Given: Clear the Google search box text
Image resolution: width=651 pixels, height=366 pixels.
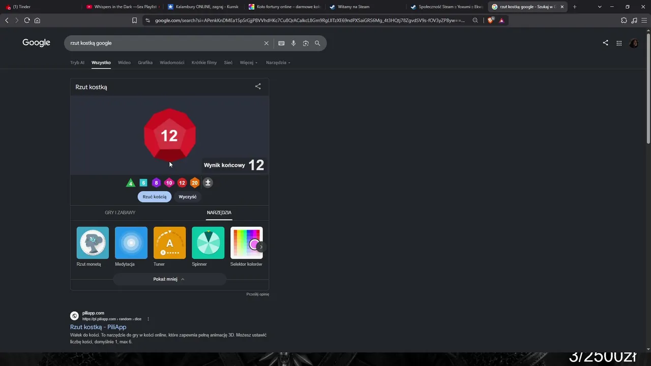Looking at the screenshot, I should point(266,43).
